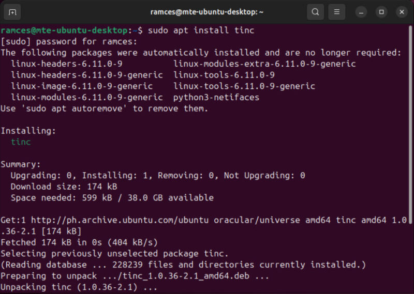Open terminal search with magnifier icon
The image size is (414, 294).
(315, 12)
